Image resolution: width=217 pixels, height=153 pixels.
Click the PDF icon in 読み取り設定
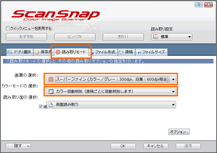point(155,37)
